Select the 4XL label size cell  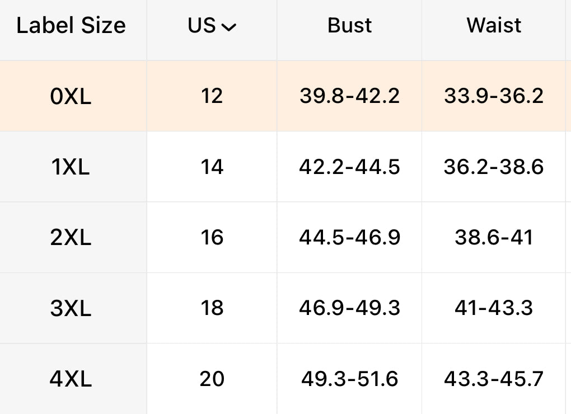71,379
